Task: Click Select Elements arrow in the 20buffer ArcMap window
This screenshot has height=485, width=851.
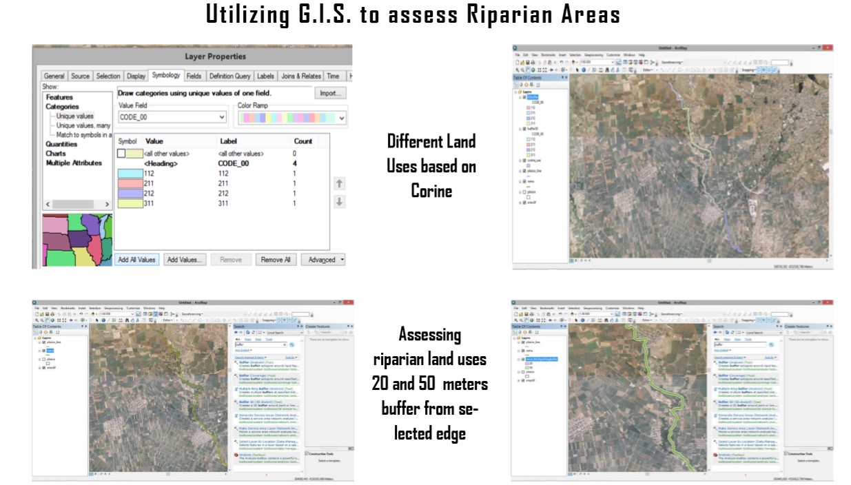Action: click(576, 70)
